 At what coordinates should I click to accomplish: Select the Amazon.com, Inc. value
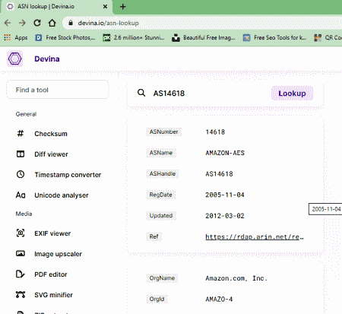(x=236, y=278)
